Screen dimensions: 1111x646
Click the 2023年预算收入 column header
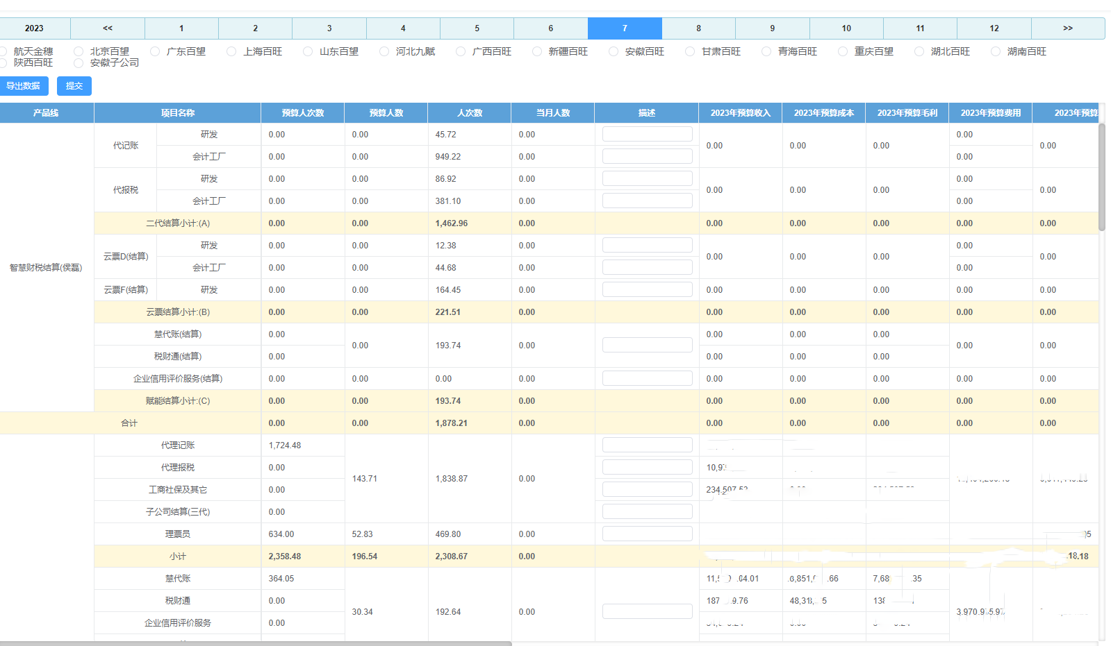coord(741,113)
